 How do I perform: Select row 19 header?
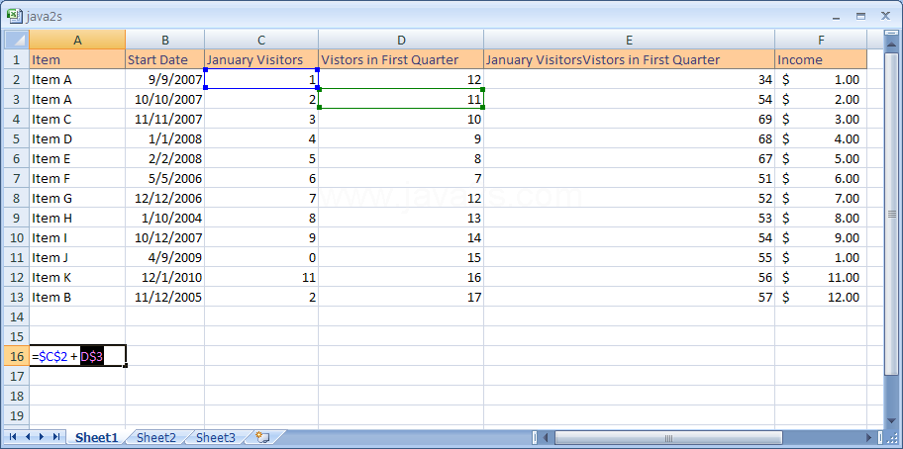pos(17,415)
